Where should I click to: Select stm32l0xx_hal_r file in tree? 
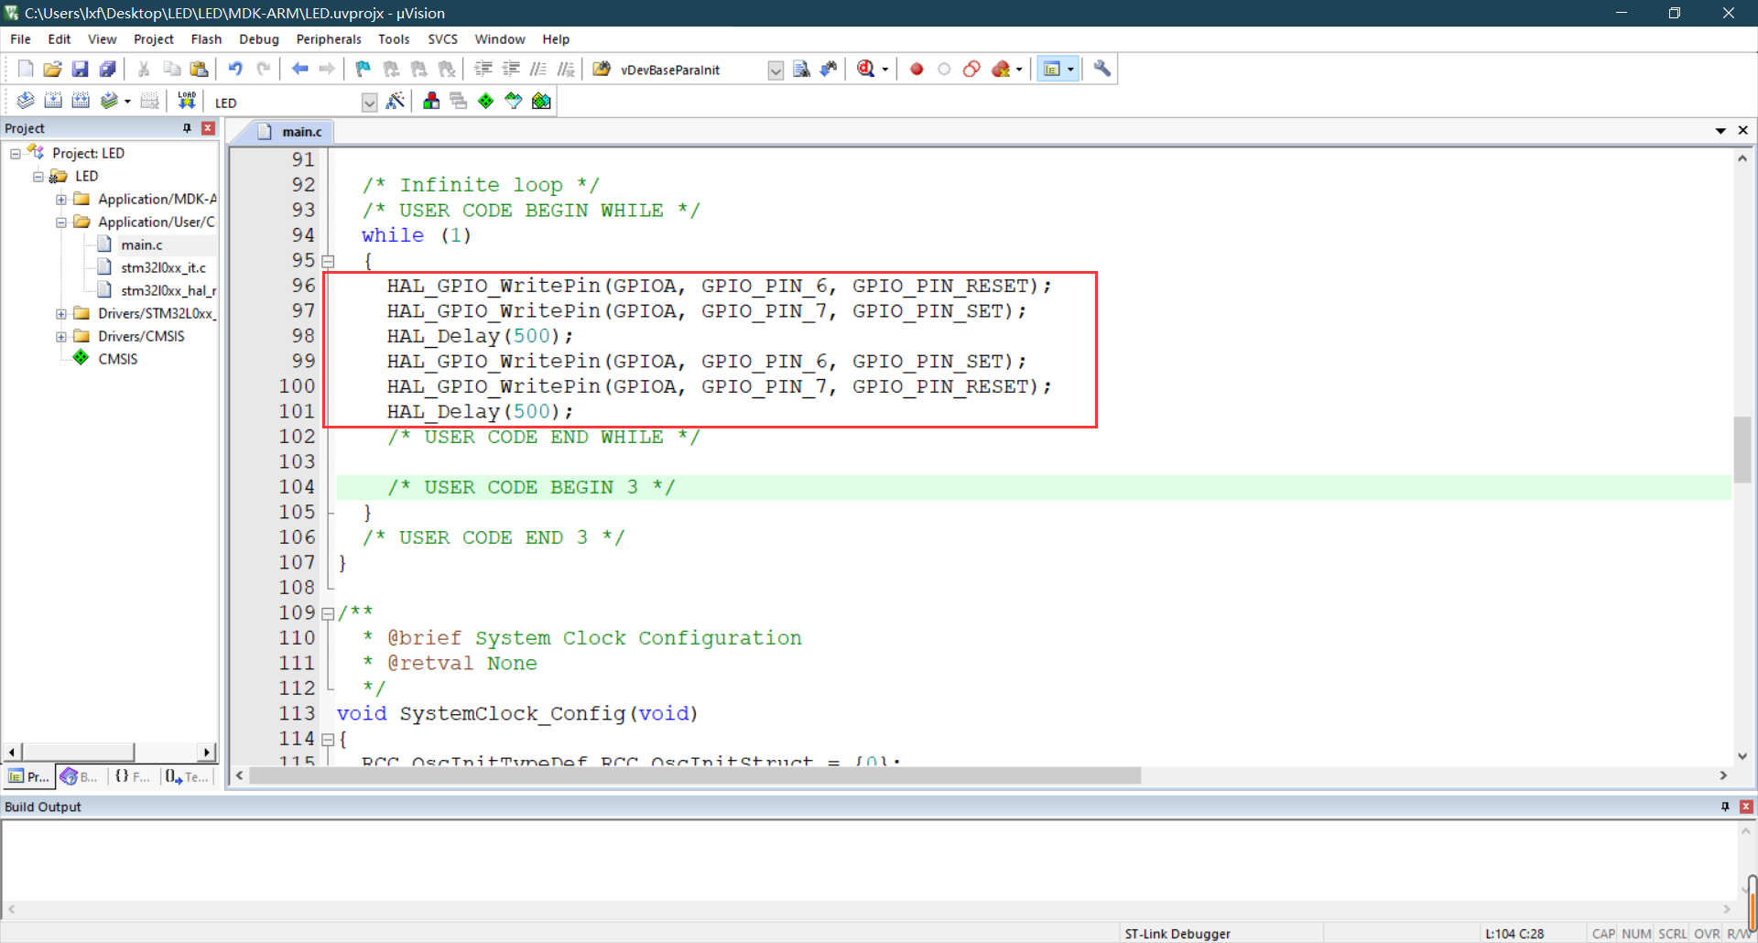coord(168,290)
